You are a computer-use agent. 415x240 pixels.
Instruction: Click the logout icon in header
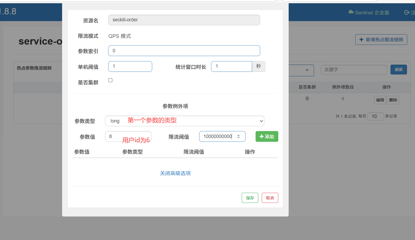pos(407,12)
